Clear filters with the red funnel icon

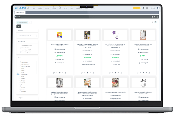pos(30,22)
